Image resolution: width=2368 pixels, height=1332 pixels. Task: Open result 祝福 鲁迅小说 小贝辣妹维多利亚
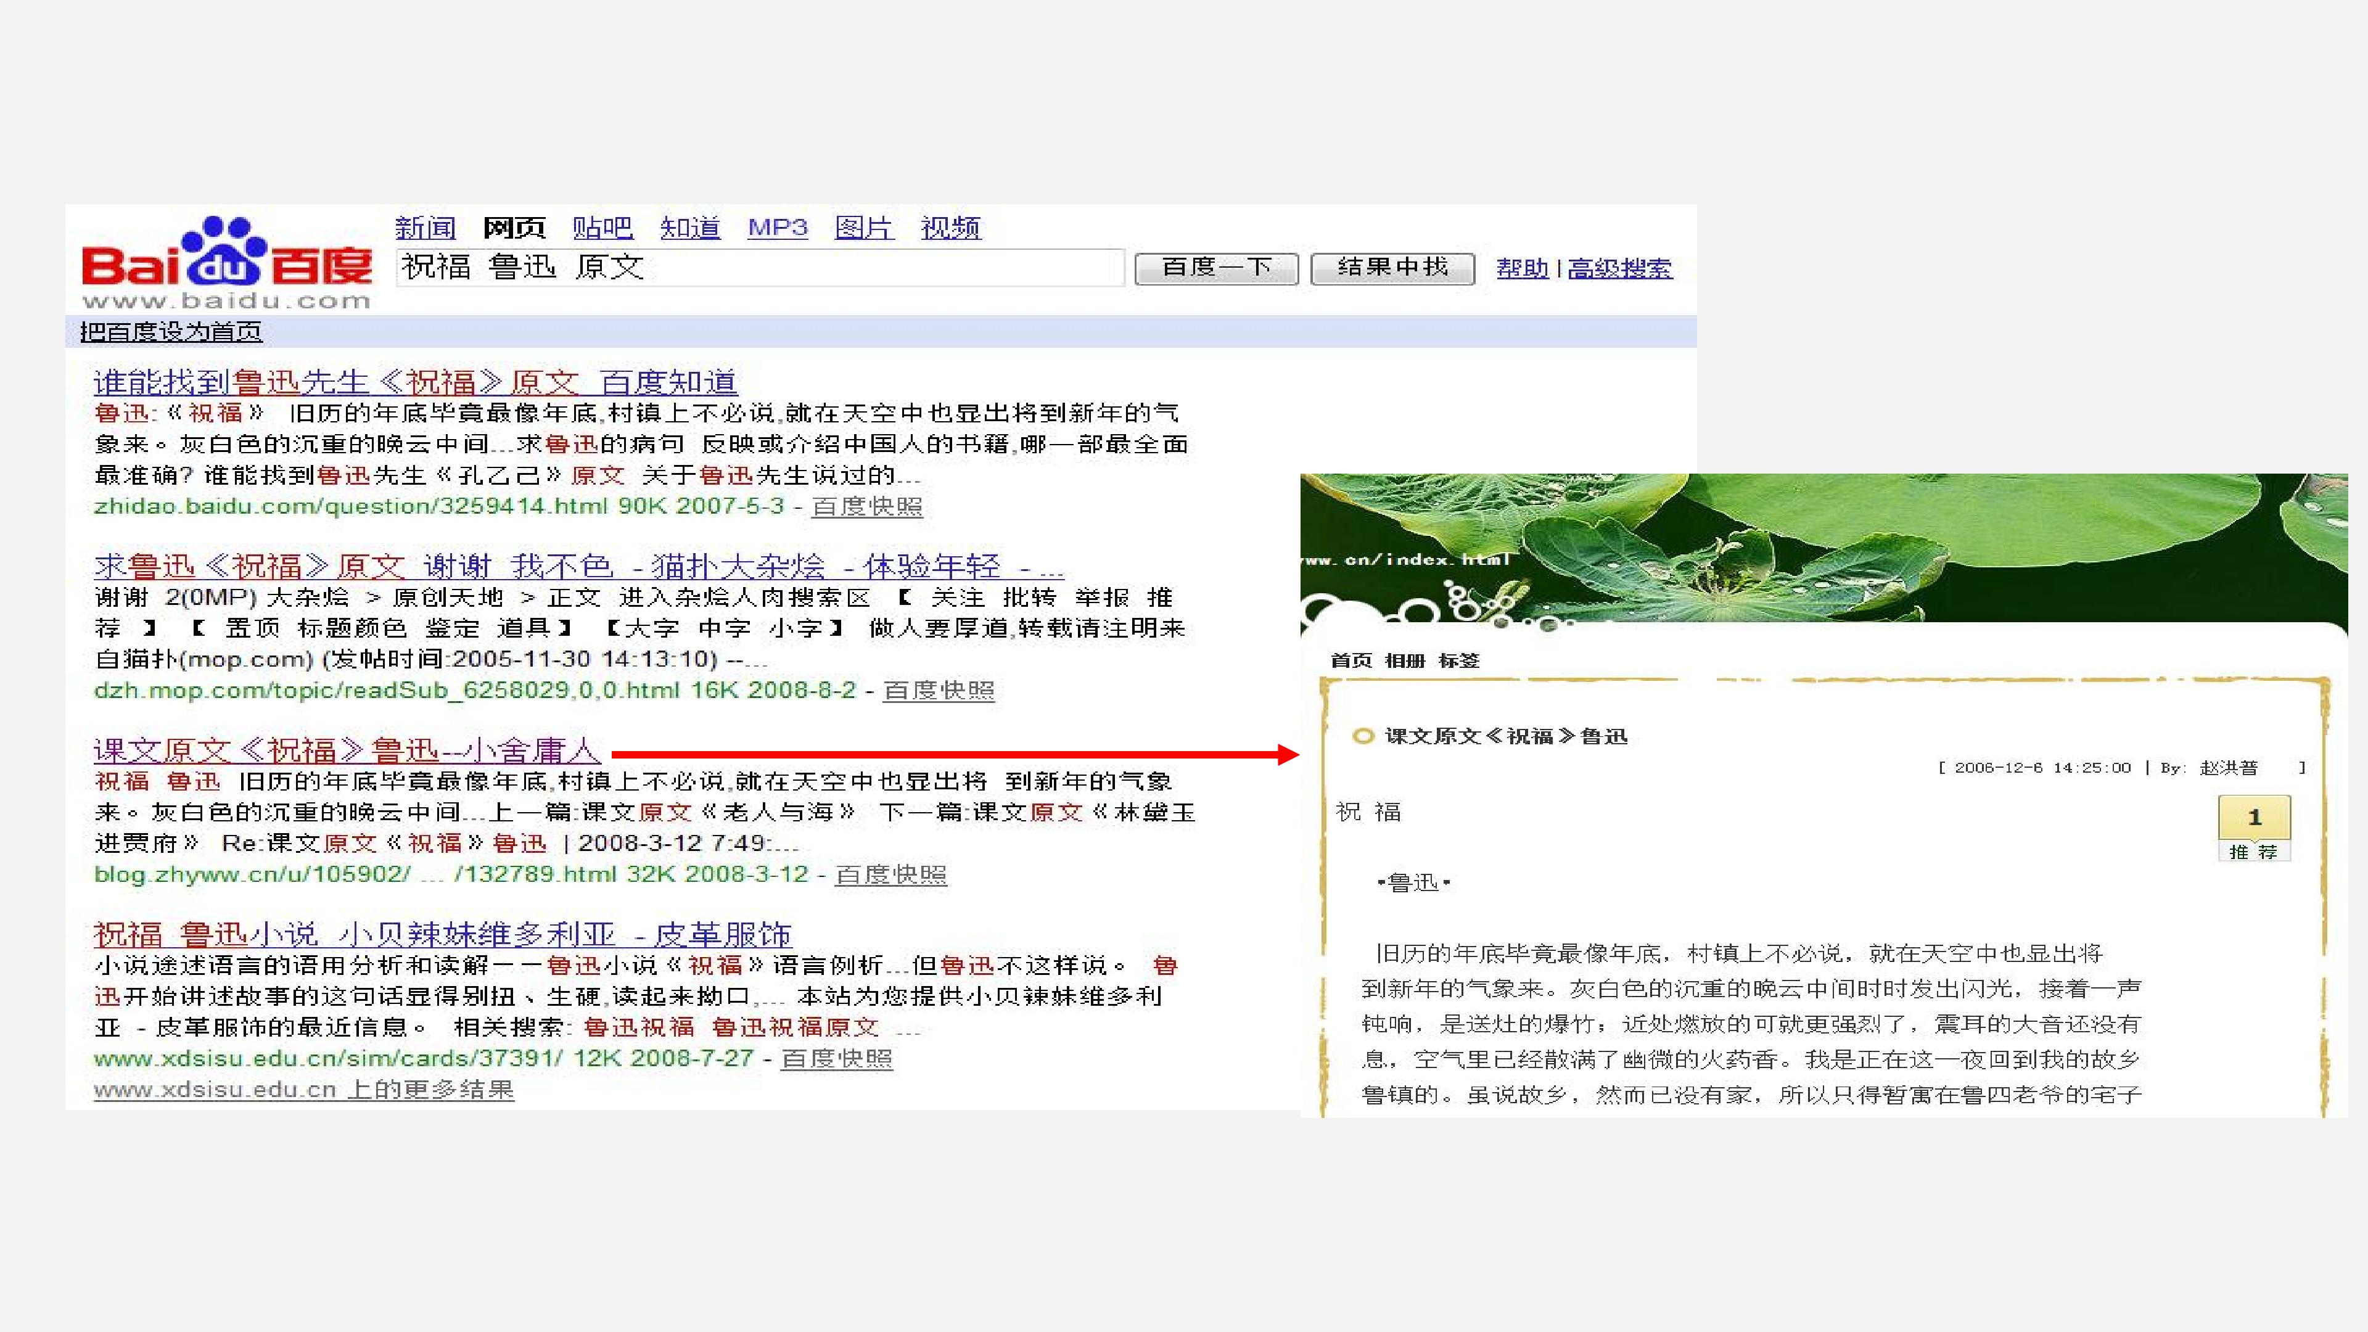[442, 934]
